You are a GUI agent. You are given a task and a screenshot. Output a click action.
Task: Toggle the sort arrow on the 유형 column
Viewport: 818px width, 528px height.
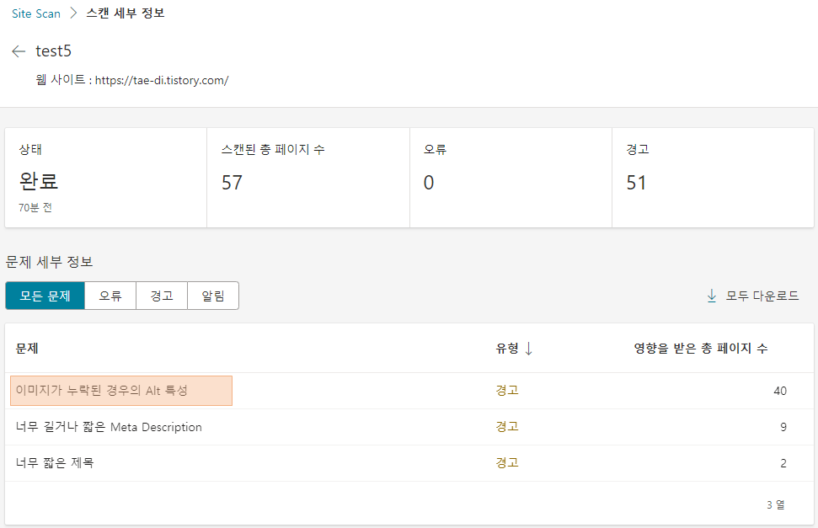(527, 347)
